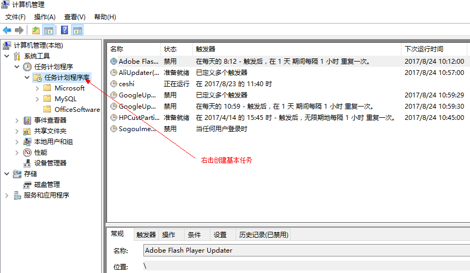Click the 共享文件夹 icon
Viewport: 470px width, 273px height.
click(x=27, y=131)
